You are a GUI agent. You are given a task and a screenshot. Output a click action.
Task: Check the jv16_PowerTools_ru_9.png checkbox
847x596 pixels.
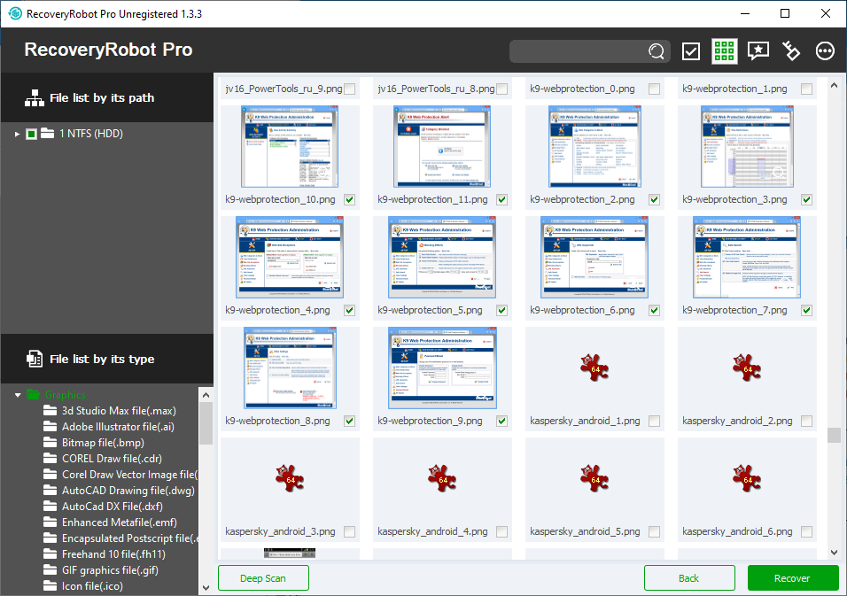(349, 89)
